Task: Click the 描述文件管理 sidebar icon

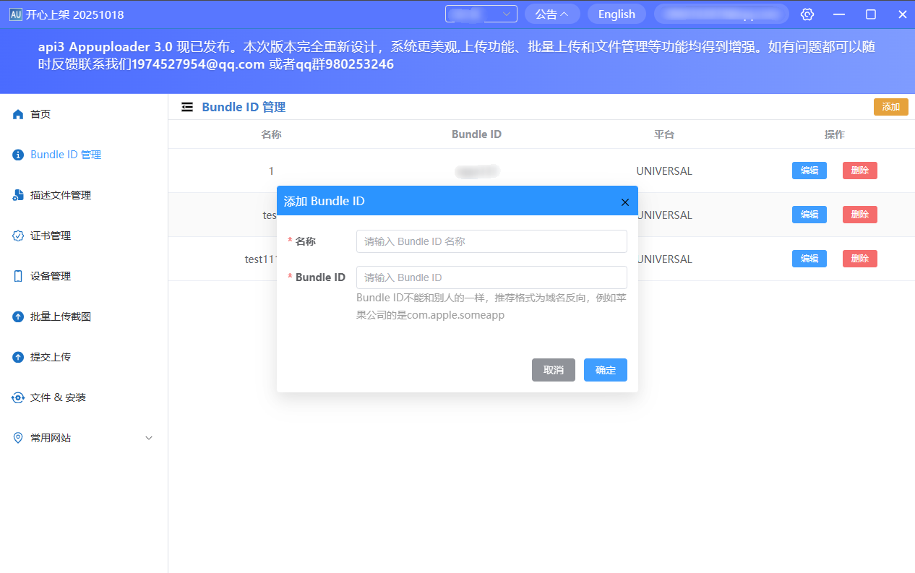Action: pyautogui.click(x=18, y=195)
